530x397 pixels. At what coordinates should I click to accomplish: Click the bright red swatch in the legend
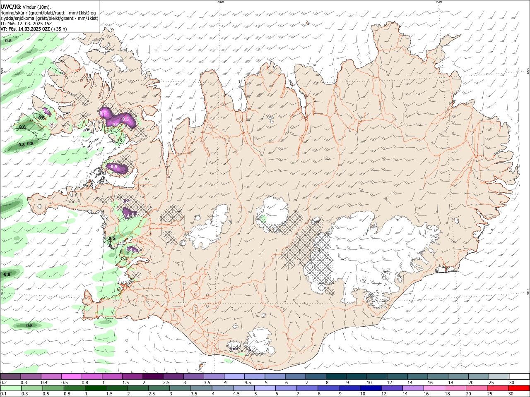pos(518,388)
